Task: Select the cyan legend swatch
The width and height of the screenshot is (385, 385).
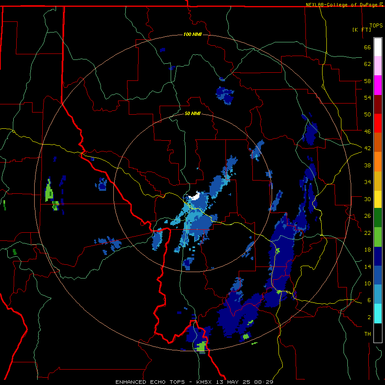Action: (378, 314)
